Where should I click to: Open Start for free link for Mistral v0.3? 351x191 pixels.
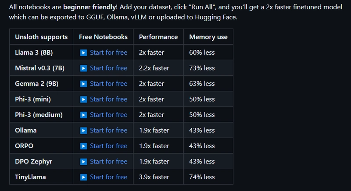click(108, 68)
